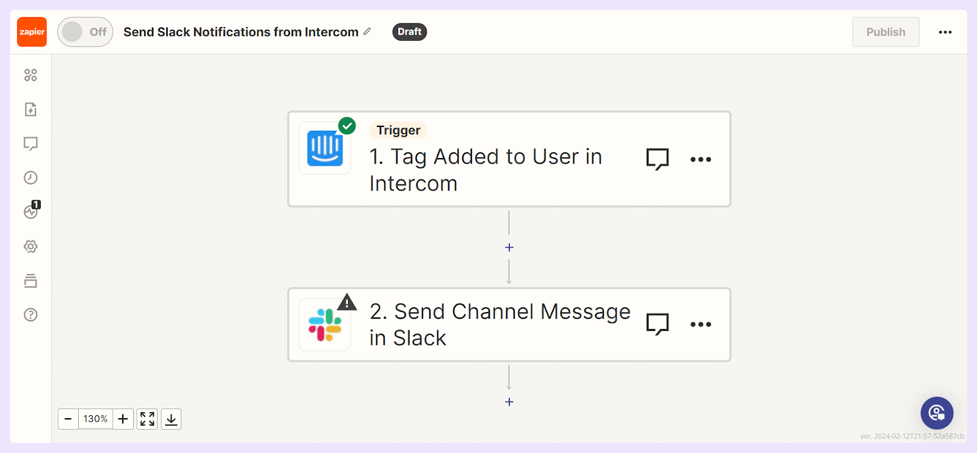977x453 pixels.
Task: Click the Trigger label tag
Action: coord(398,130)
